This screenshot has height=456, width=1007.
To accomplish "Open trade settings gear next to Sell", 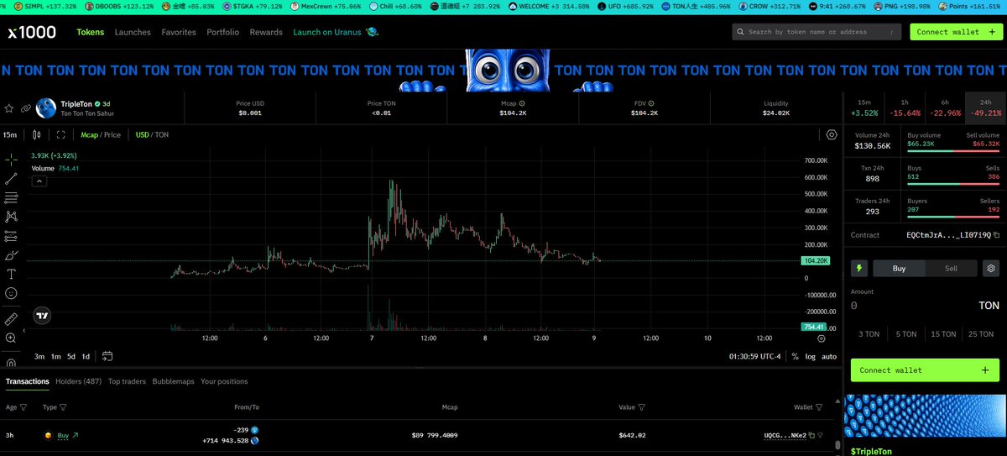I will pyautogui.click(x=990, y=269).
